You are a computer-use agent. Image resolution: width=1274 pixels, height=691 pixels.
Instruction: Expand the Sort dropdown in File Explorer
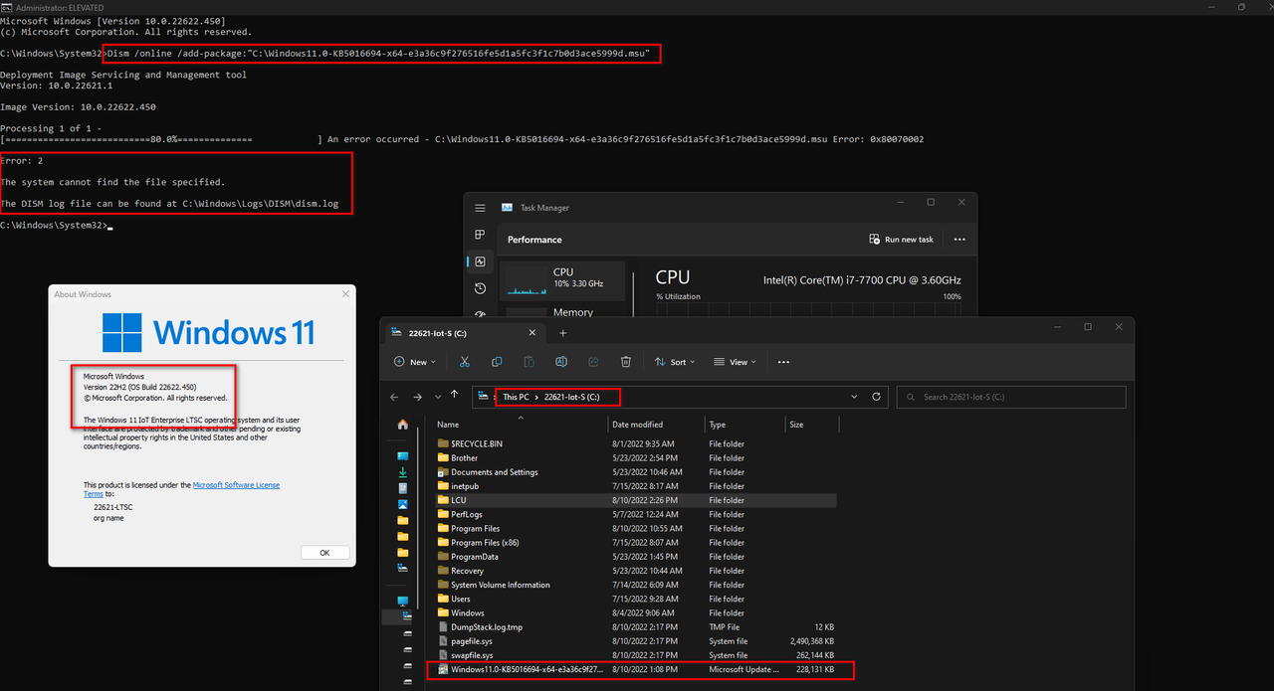(x=675, y=362)
